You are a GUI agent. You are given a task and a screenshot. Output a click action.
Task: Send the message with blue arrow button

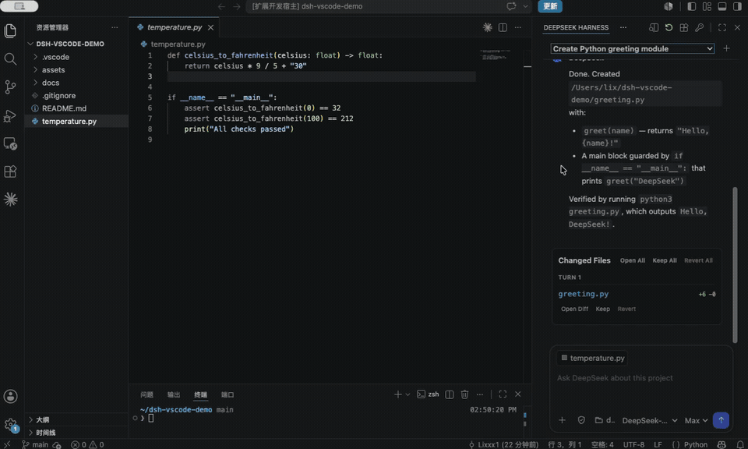pos(721,420)
